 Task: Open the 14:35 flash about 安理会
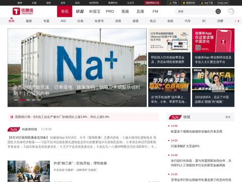coord(201,180)
